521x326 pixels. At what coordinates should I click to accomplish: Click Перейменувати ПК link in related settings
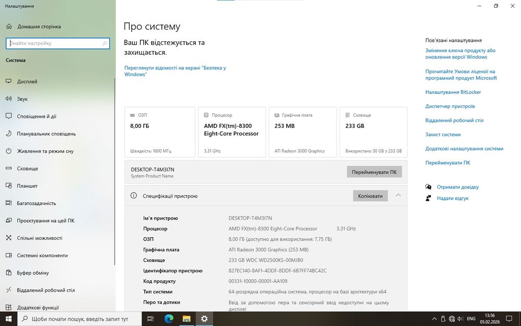tap(448, 163)
